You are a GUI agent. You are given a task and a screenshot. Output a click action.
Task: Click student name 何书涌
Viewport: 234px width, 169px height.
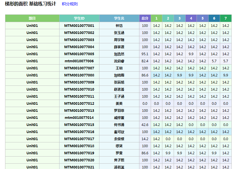tap(119, 125)
